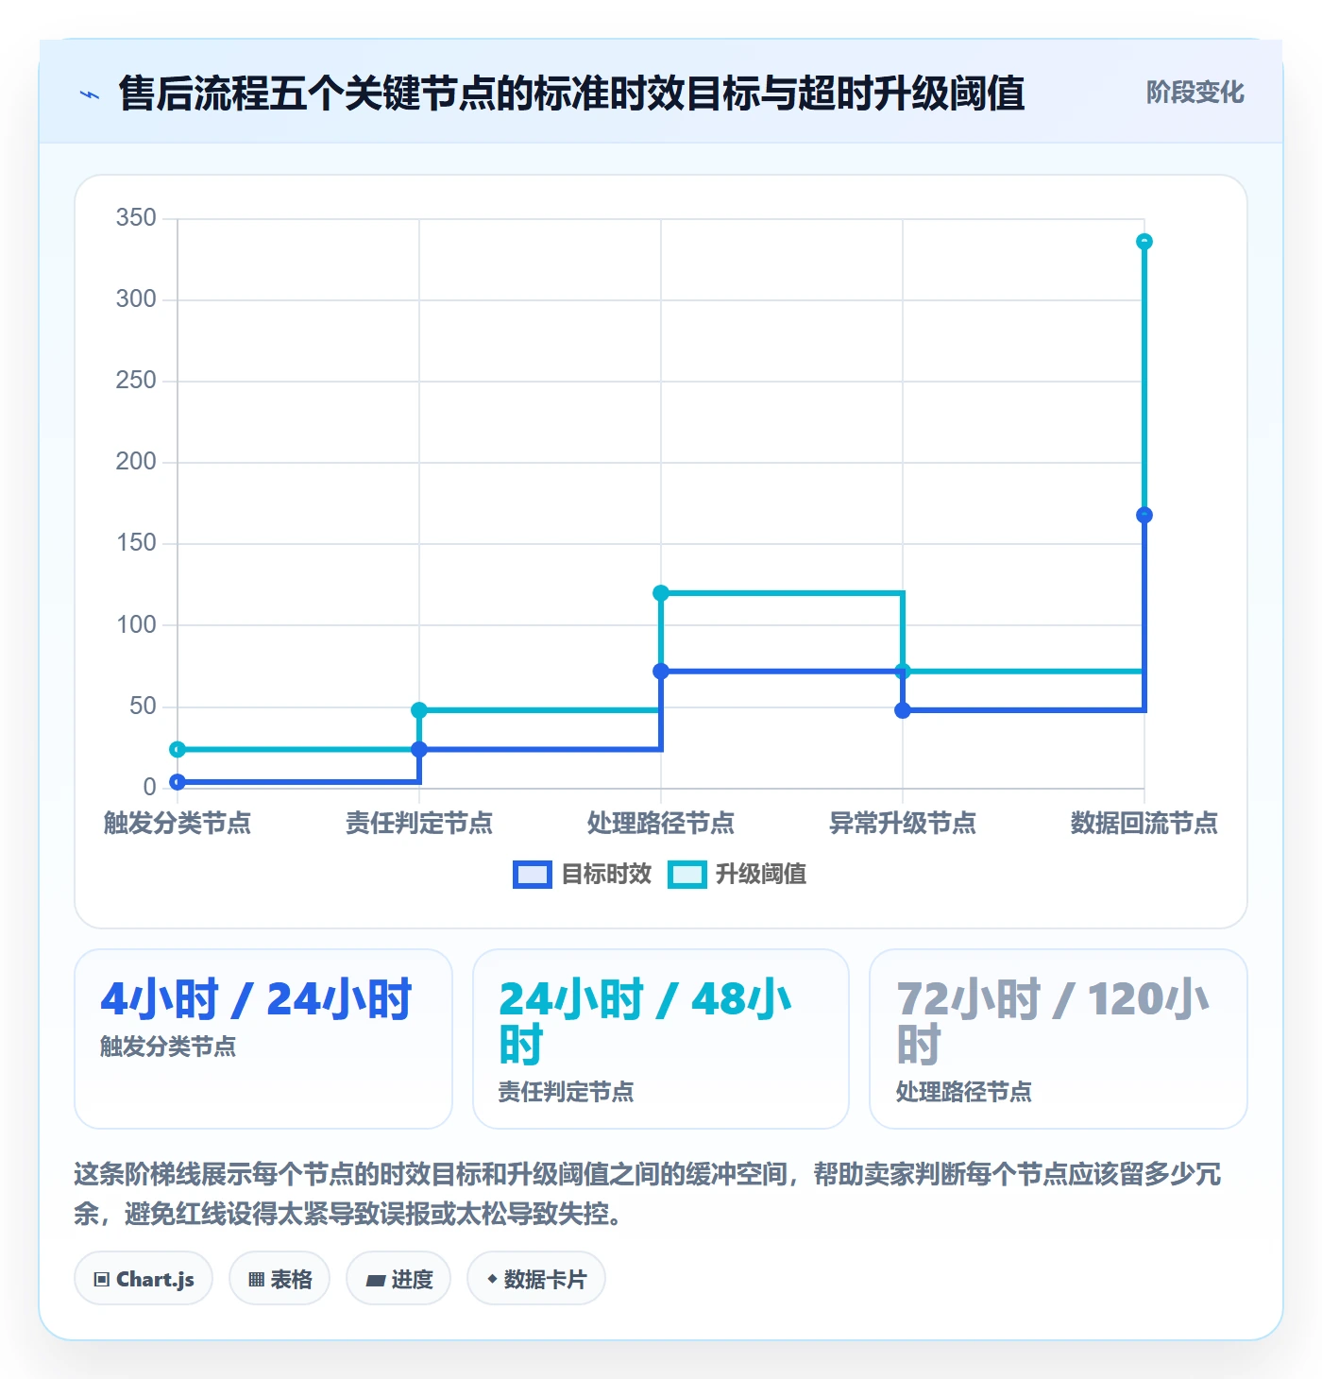Click the 数据回流节点 axis label
This screenshot has width=1322, height=1379.
(1144, 824)
